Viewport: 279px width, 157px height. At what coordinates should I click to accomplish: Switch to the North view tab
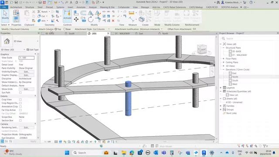[x=165, y=33]
